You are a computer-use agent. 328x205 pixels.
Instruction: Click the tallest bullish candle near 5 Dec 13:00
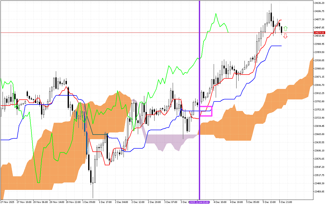coord(269,18)
